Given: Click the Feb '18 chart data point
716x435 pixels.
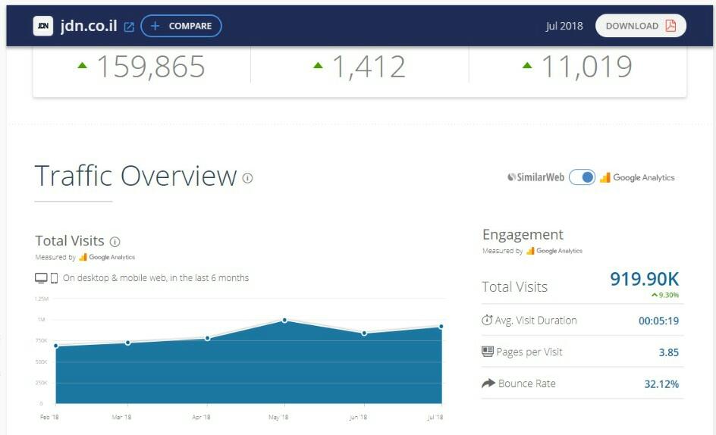Looking at the screenshot, I should tap(55, 346).
